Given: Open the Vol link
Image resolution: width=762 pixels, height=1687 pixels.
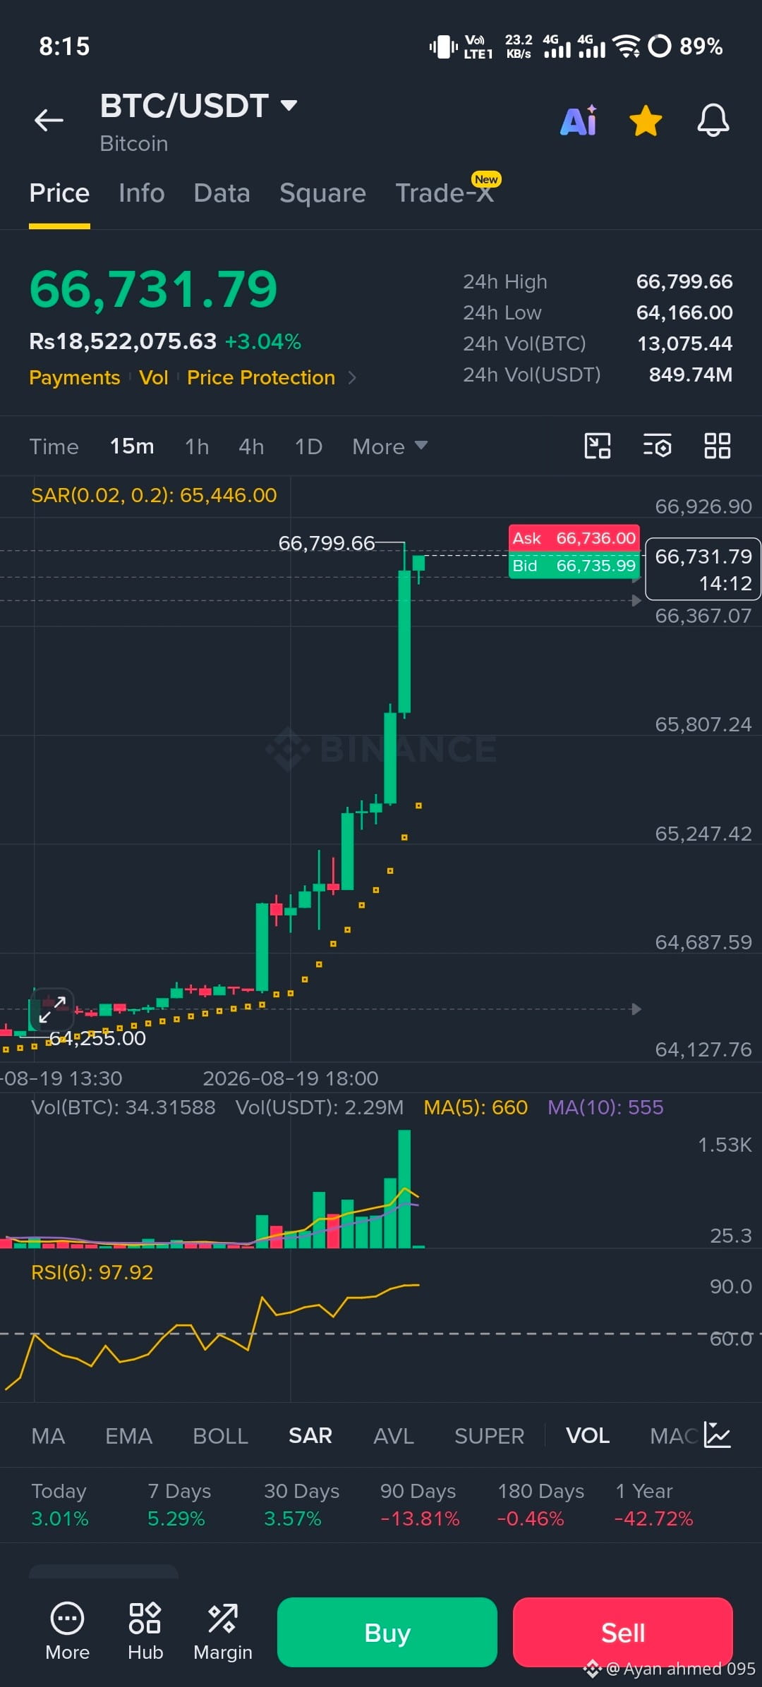Looking at the screenshot, I should [x=153, y=378].
